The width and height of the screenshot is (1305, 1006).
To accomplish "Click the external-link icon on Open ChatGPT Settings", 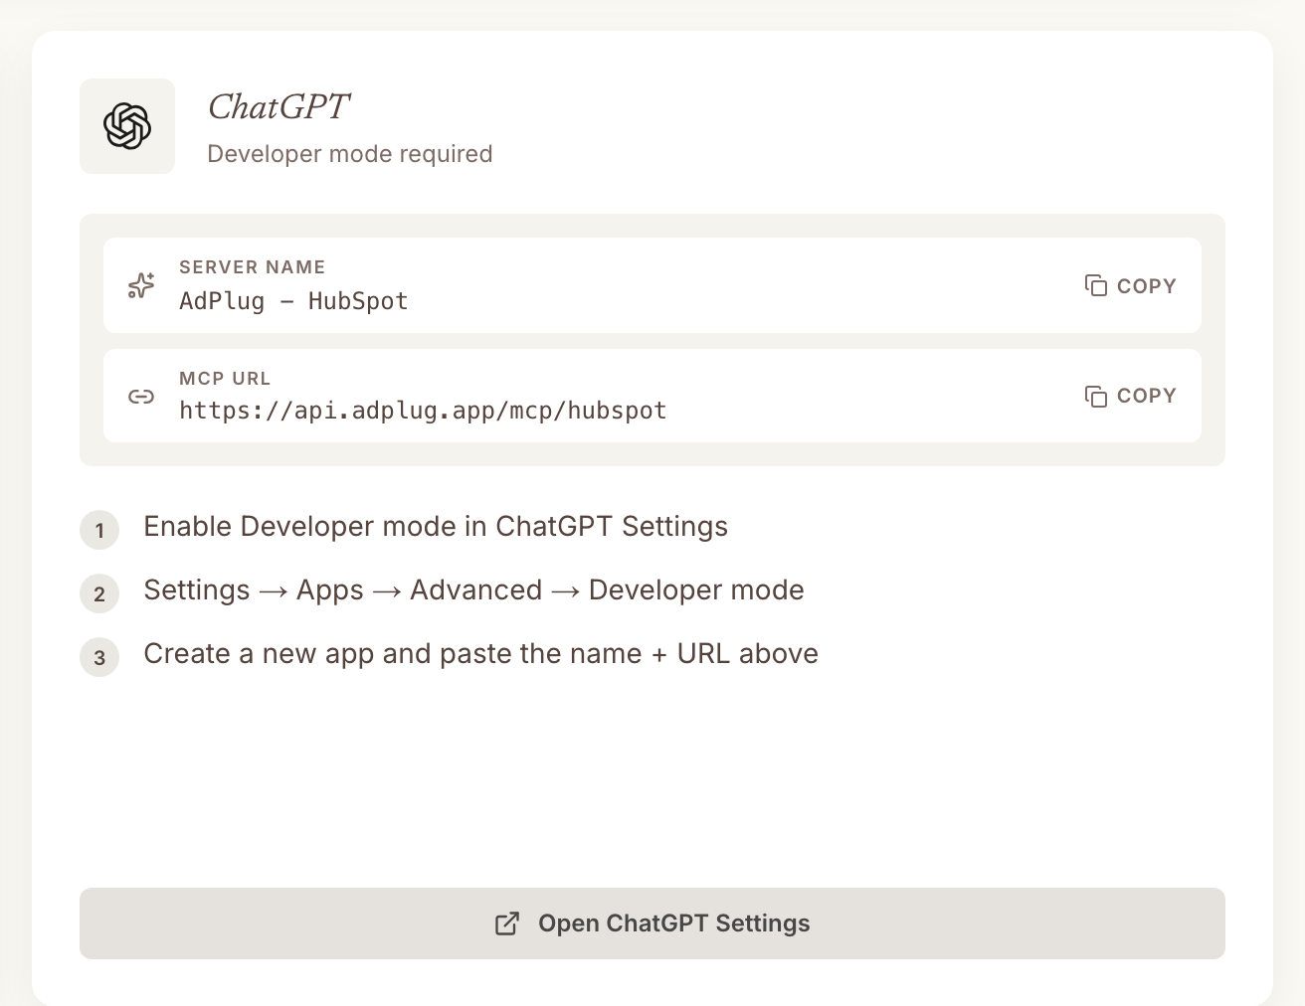I will tap(507, 923).
